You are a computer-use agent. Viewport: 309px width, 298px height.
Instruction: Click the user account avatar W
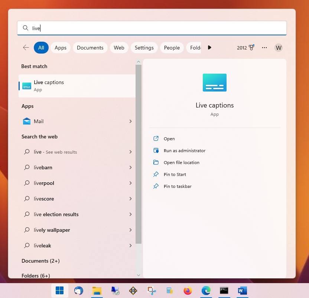pos(279,48)
